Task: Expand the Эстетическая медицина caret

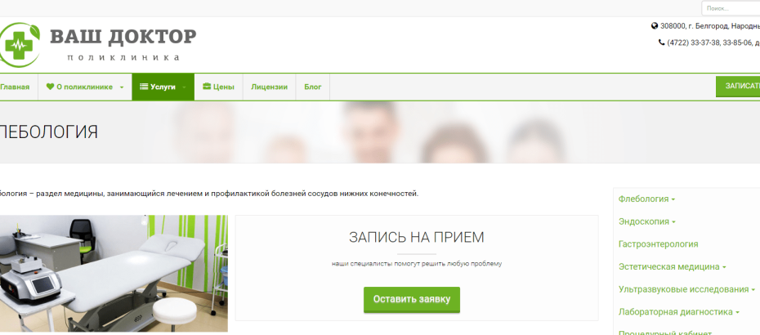Action: click(725, 268)
